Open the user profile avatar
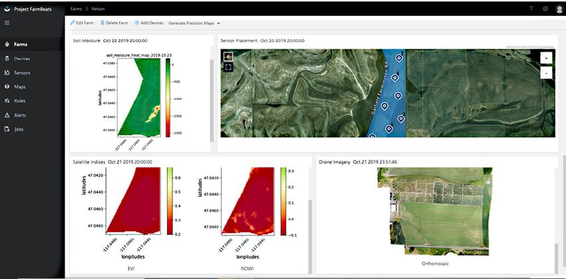Viewport: 566px width, 279px height. tap(559, 9)
